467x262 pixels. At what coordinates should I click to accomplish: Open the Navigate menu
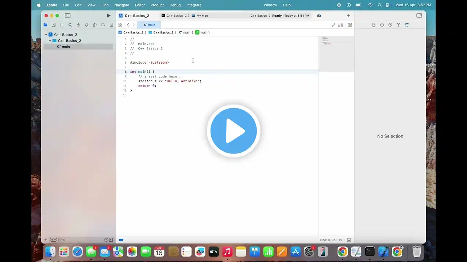pyautogui.click(x=121, y=5)
